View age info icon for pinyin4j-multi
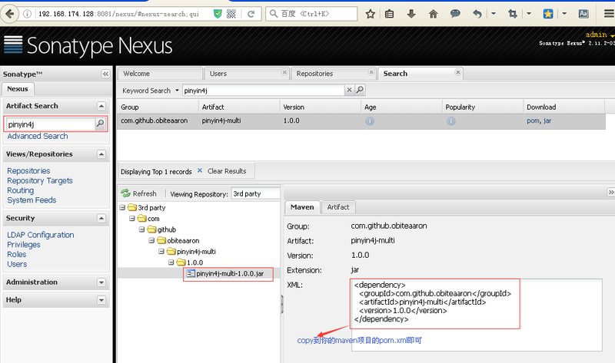 point(370,121)
